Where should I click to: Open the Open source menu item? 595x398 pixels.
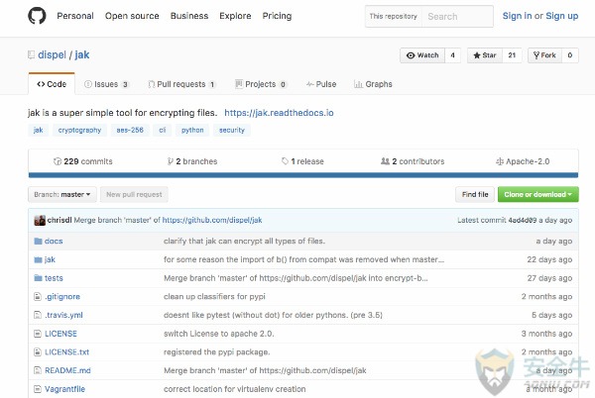(x=132, y=16)
